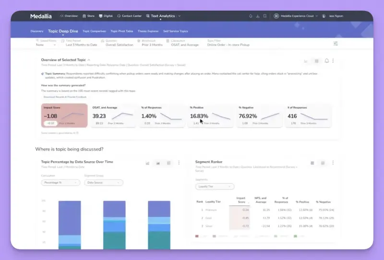Change Topic Filter Online Order - In-store Pickup

coord(228,45)
